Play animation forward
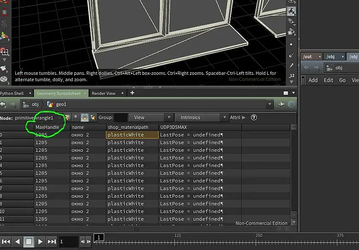 pos(40,241)
